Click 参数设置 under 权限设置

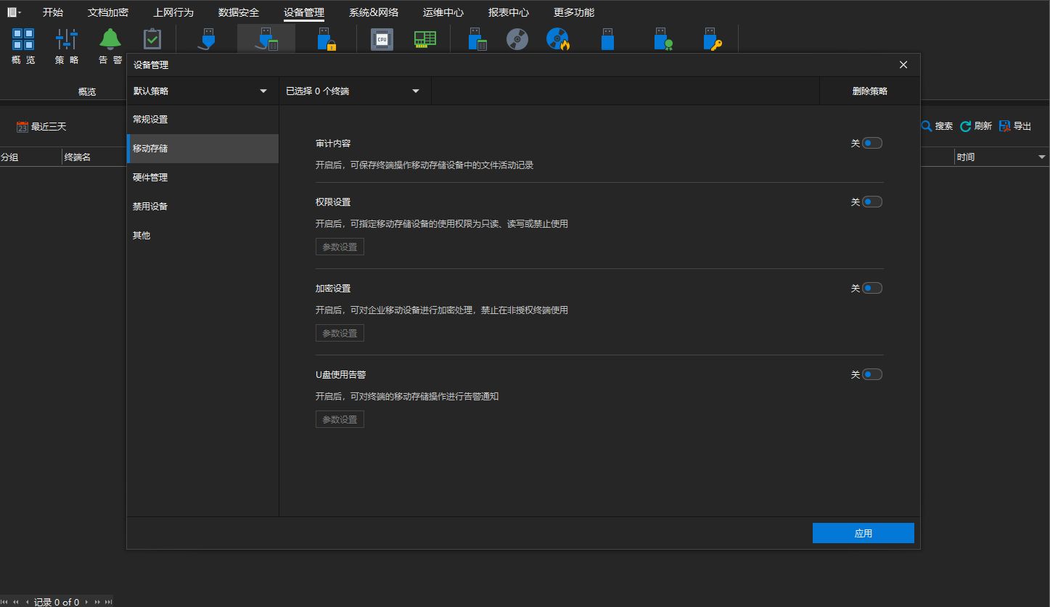pos(340,247)
